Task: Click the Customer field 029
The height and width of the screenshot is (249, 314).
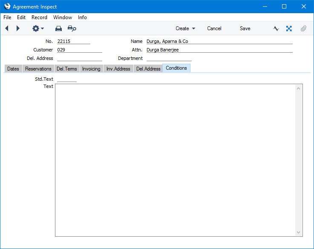Action: (x=80, y=50)
